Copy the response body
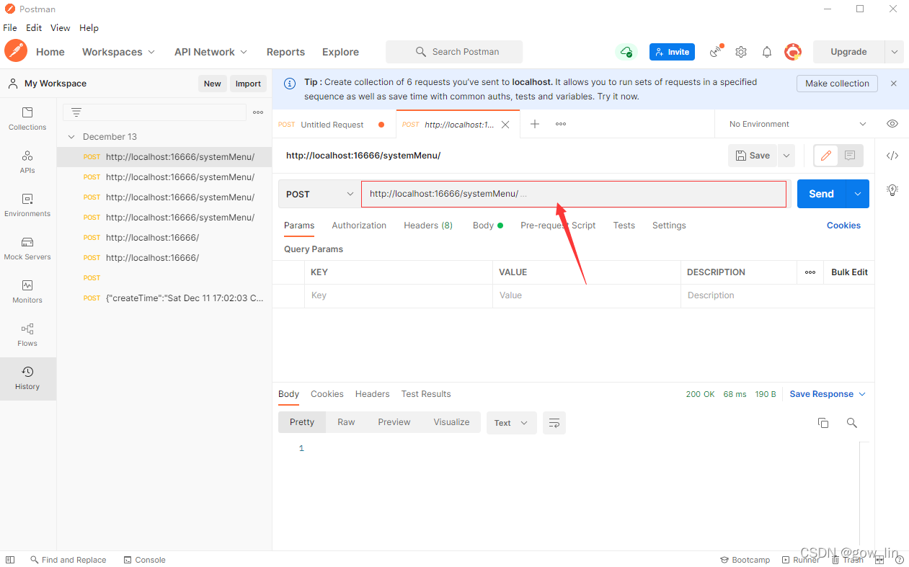 point(823,423)
